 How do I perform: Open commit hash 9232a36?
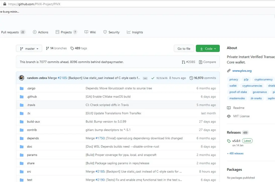[x=162, y=78]
